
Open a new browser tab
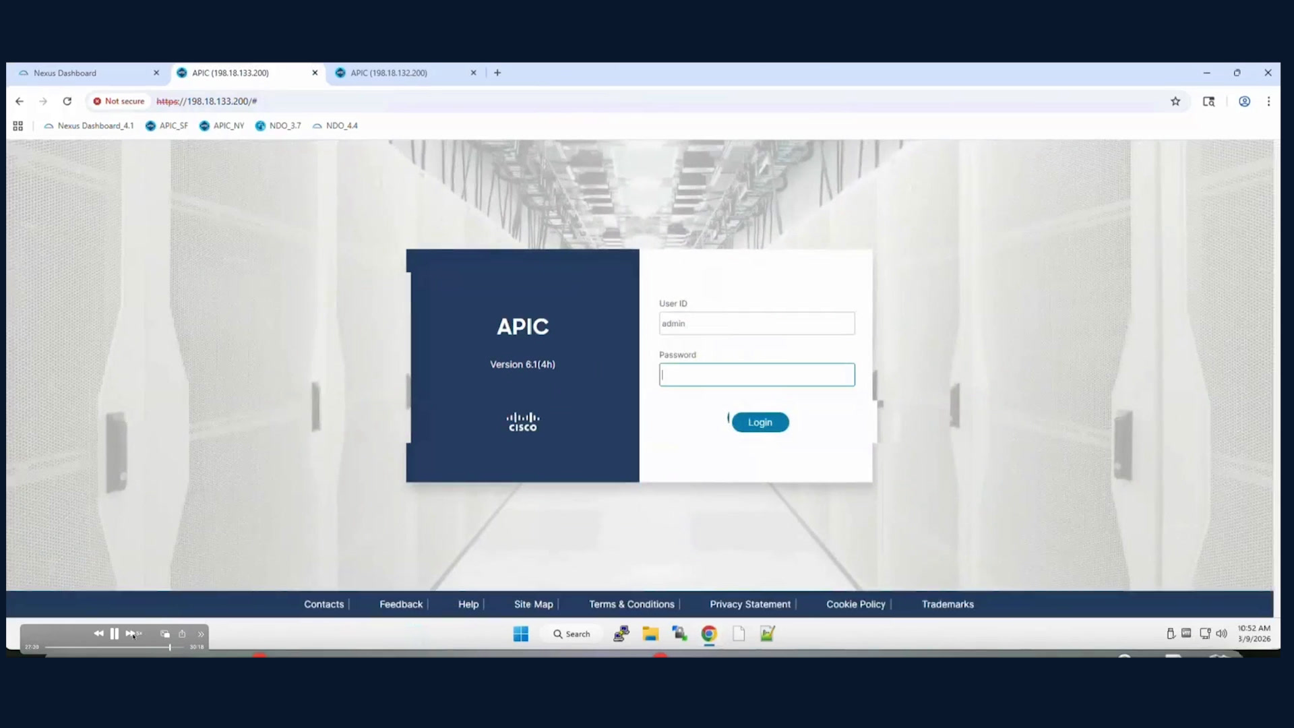[497, 73]
